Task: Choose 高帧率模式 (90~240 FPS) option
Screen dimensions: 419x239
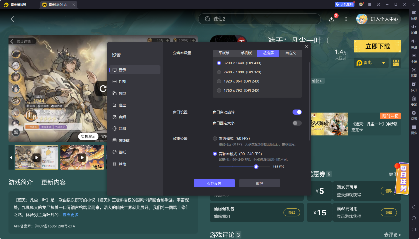Action: (x=237, y=154)
